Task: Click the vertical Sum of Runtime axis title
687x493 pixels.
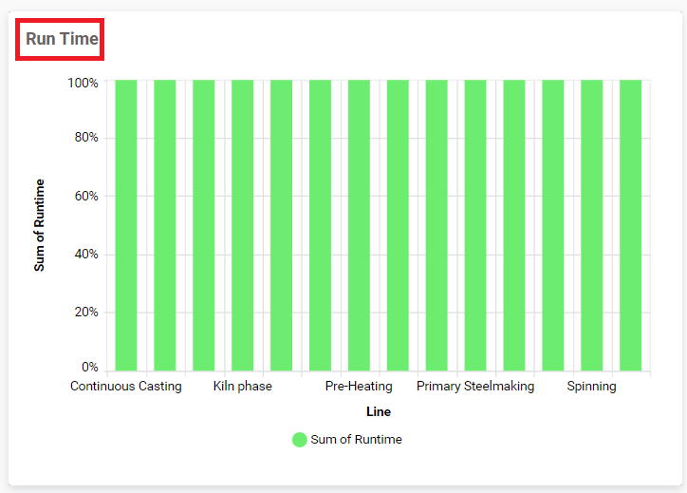Action: coord(40,225)
